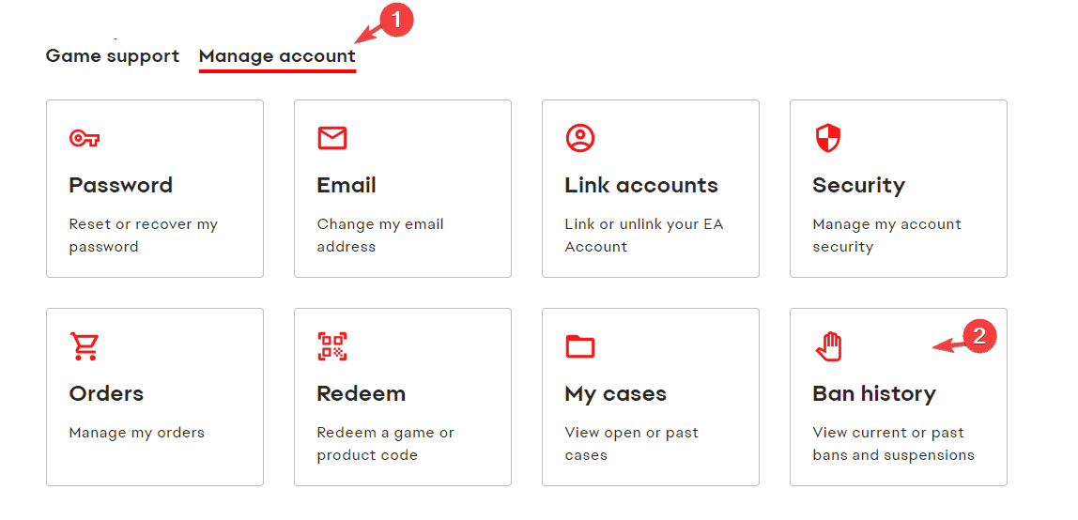The image size is (1078, 520).
Task: Click the envelope icon on Email card
Action: (x=332, y=139)
